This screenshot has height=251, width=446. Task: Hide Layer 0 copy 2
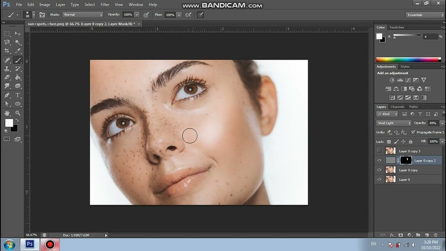(x=379, y=161)
